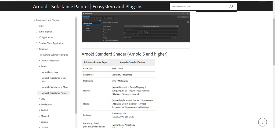Collapse the Arnold section

click(39, 67)
